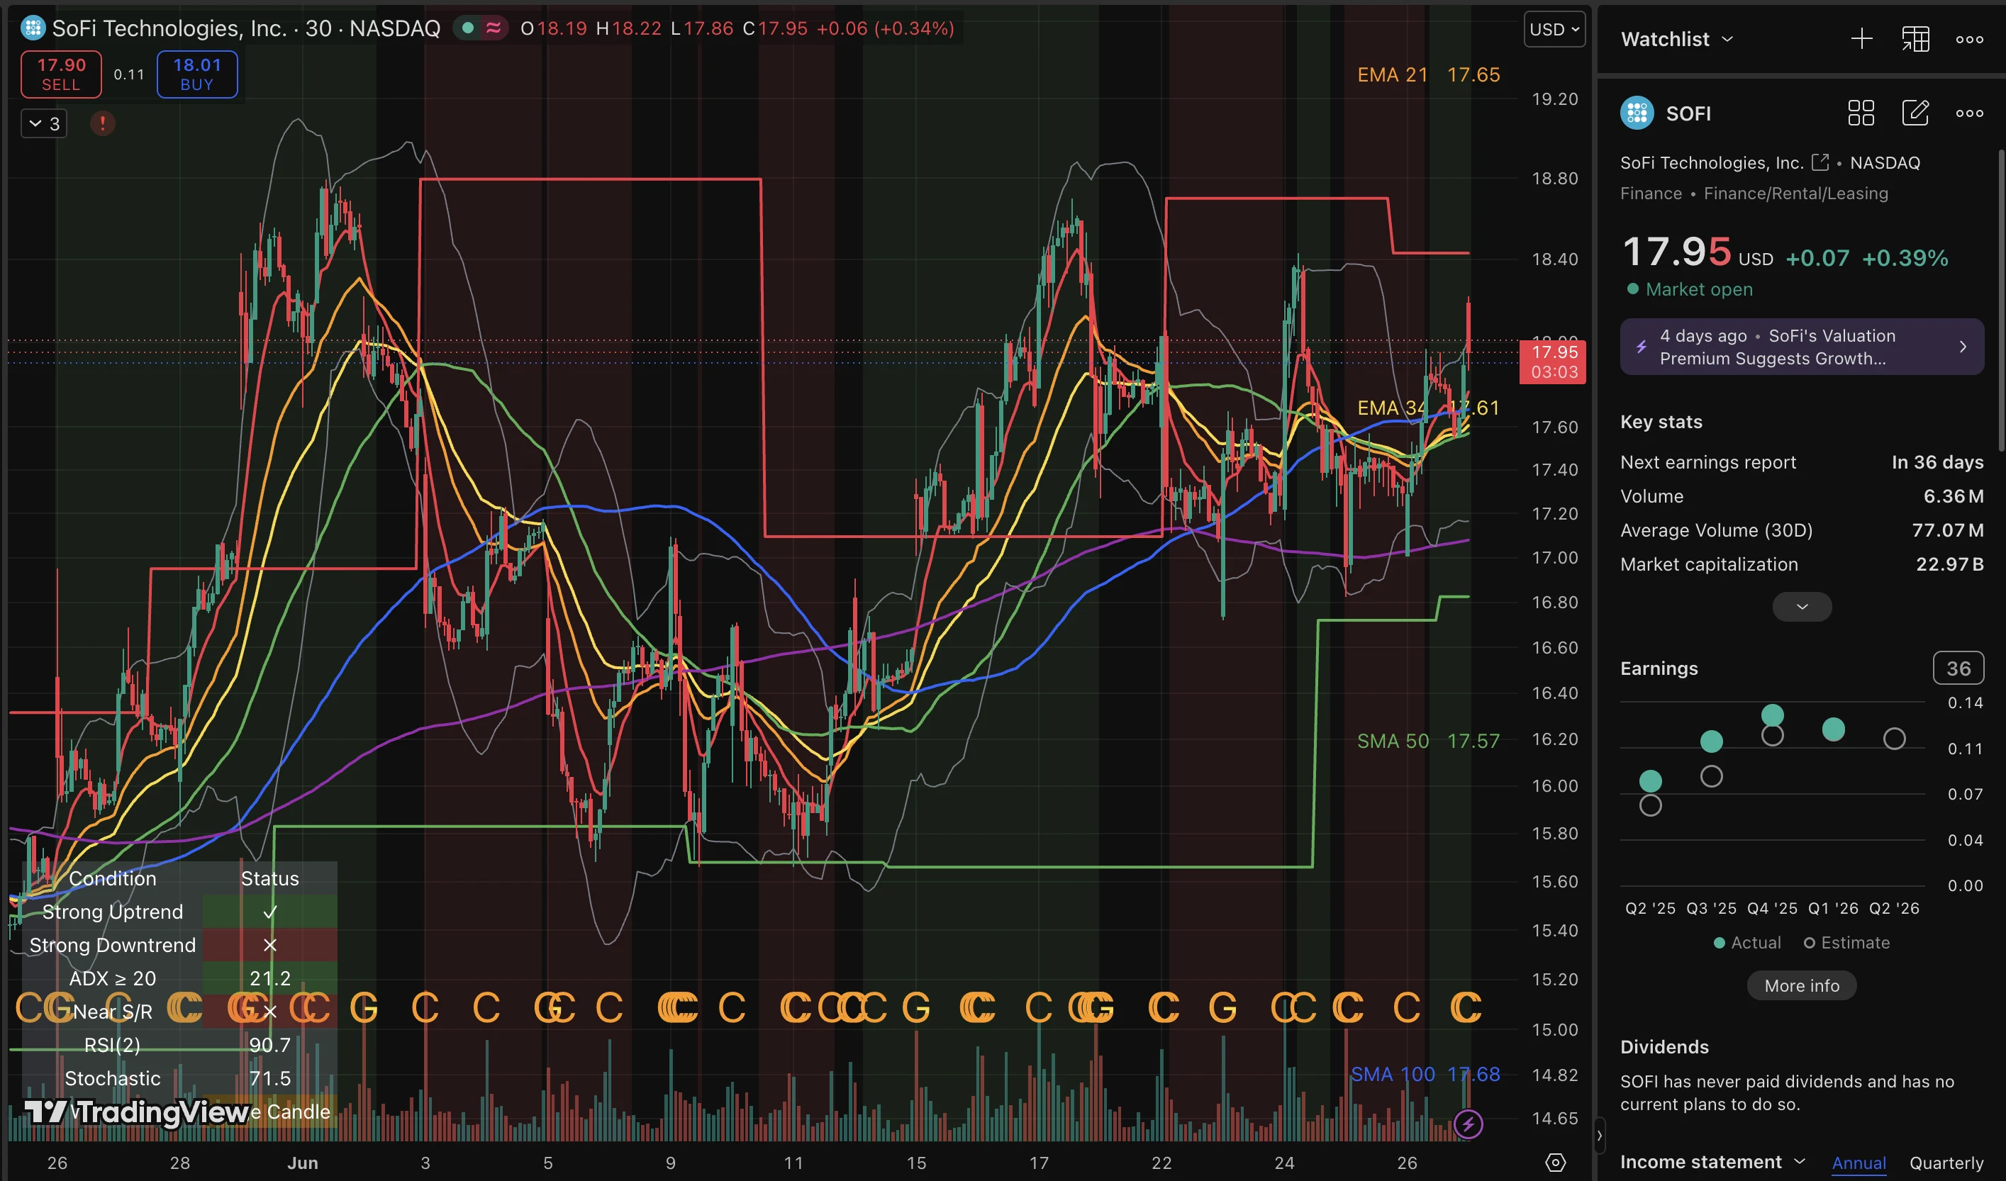
Task: Click the SoFi logo icon in the chart header
Action: [x=33, y=28]
